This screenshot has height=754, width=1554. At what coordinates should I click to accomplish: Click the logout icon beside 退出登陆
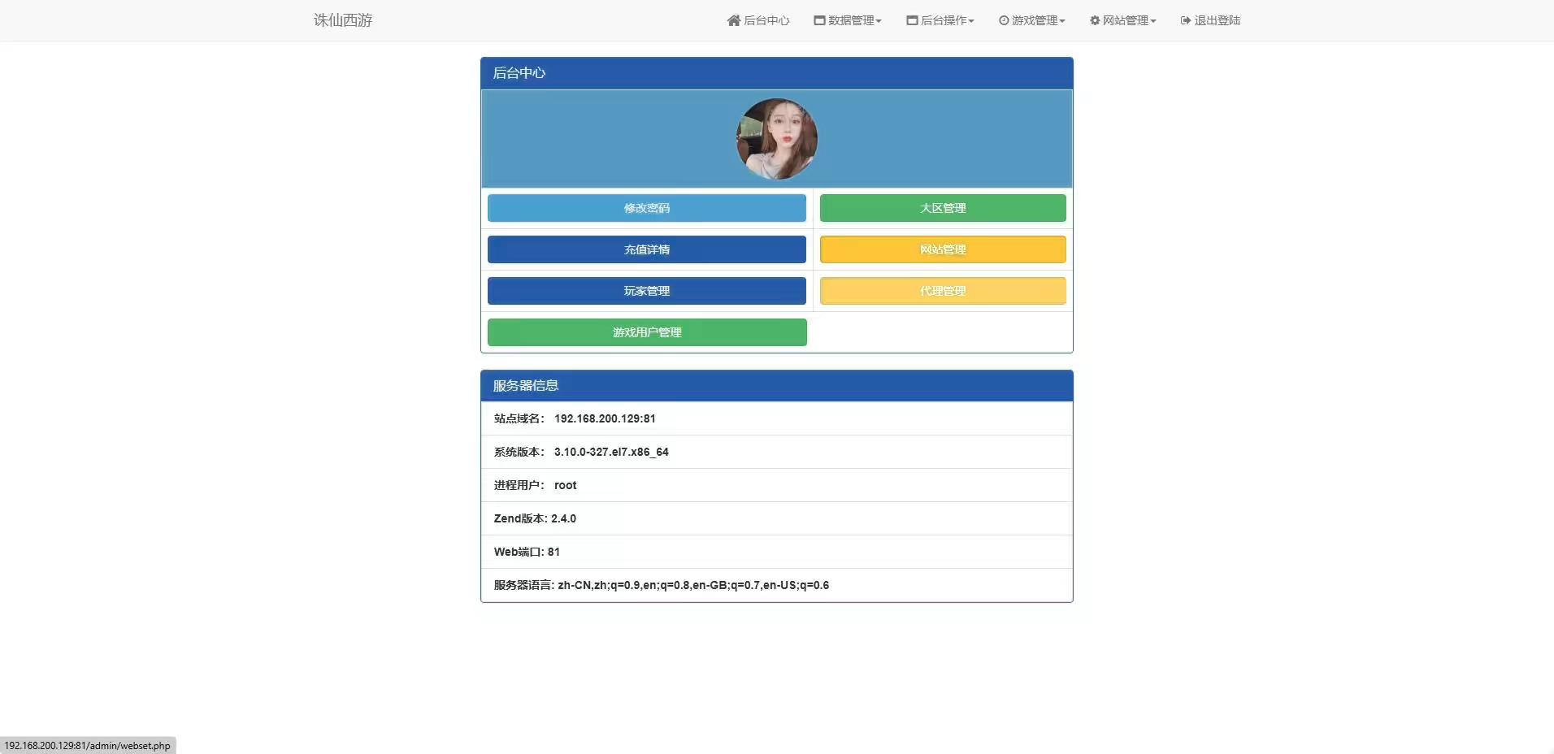[1186, 20]
